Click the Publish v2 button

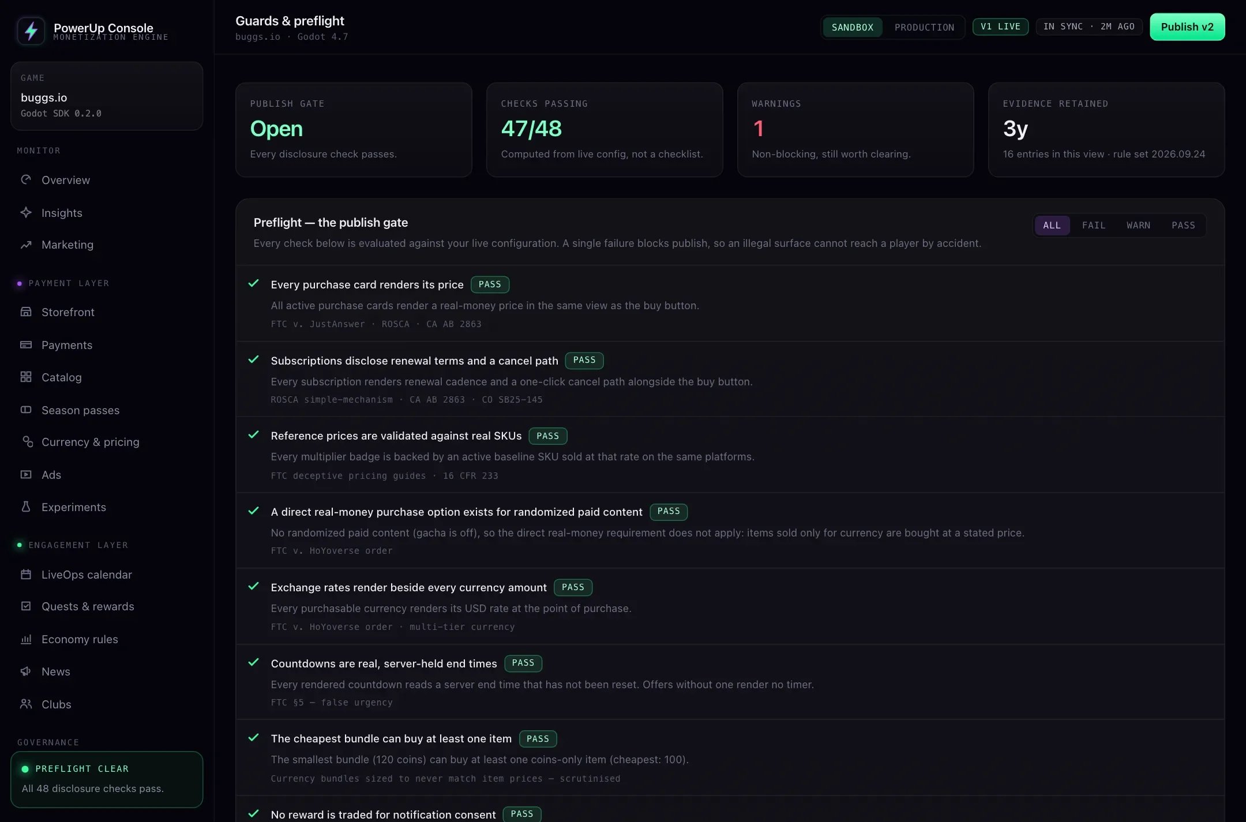(1187, 27)
